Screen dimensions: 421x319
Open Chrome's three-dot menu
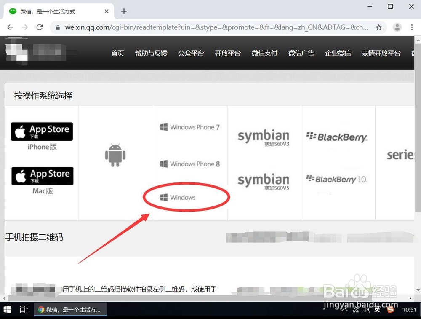(412, 27)
